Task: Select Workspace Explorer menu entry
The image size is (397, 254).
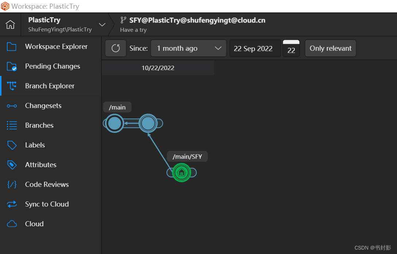Action: coord(51,47)
